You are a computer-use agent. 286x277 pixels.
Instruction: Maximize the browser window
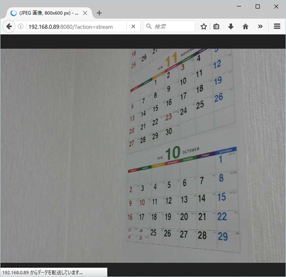[x=257, y=6]
